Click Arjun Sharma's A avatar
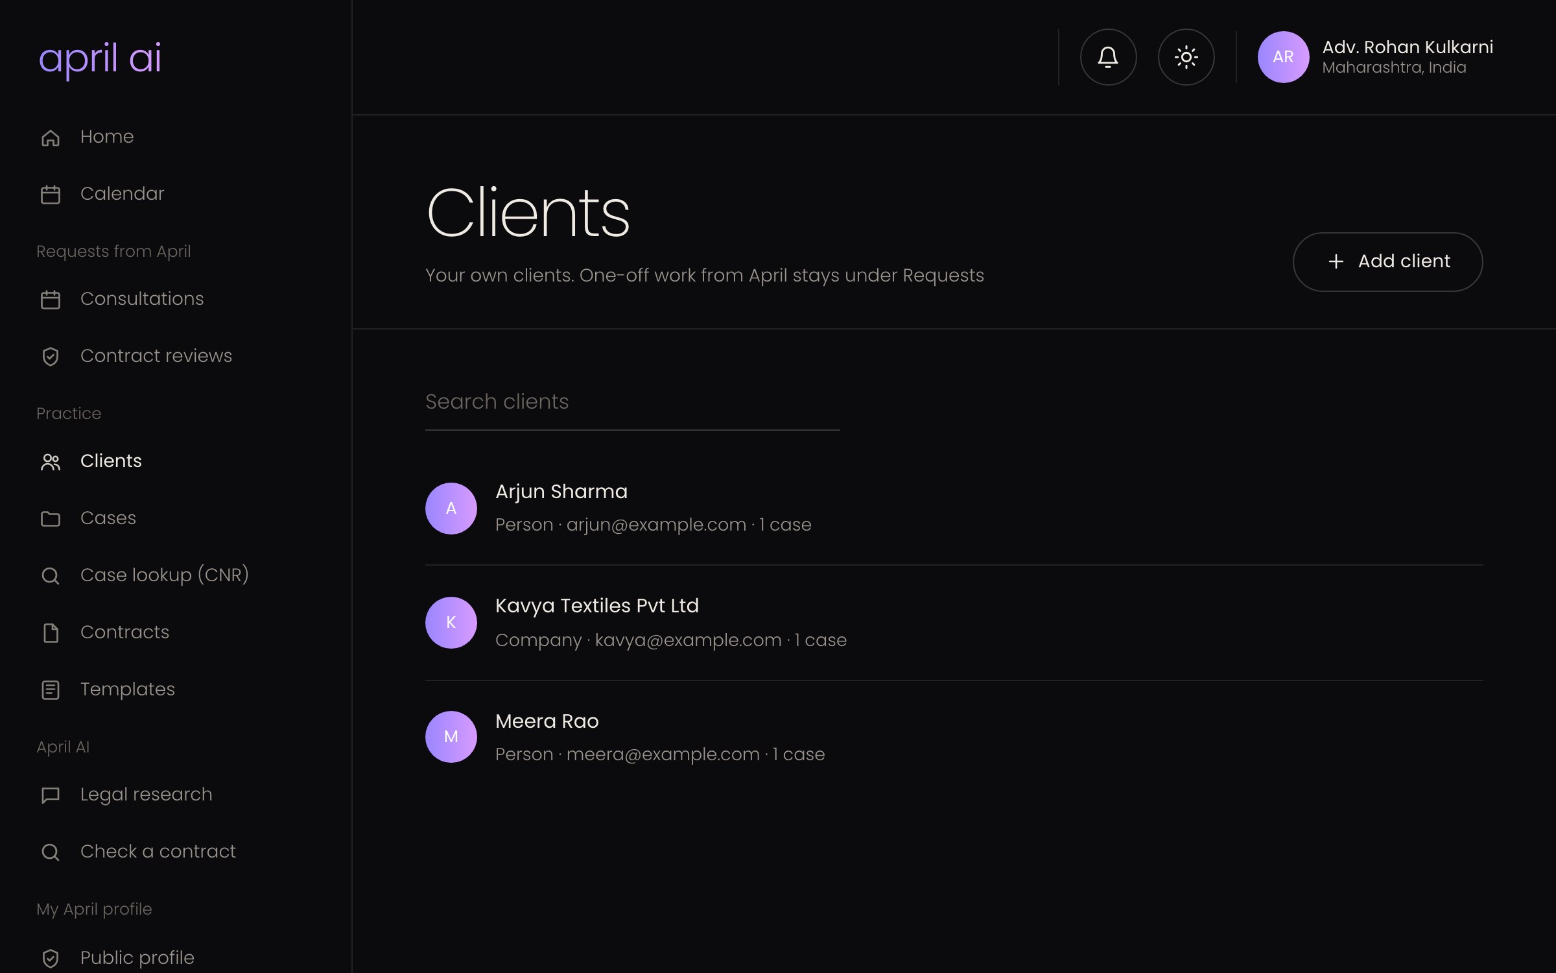 451,509
